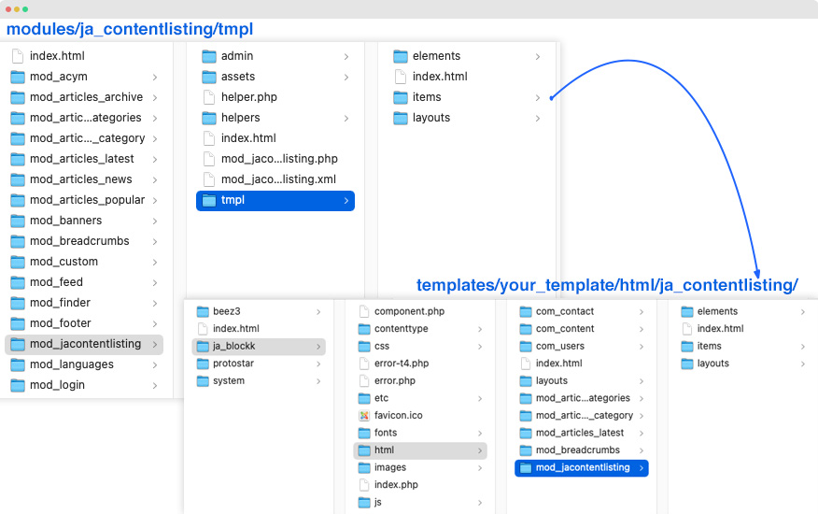Select the layouts folder under tmpl
This screenshot has height=514, width=818.
[430, 118]
